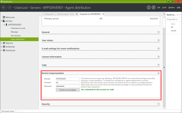Image resolution: width=182 pixels, height=113 pixels.
Task: Expand the General section
Action: tap(158, 32)
